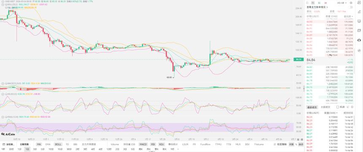
Task: Add the Volume sub-indicator
Action: click(x=115, y=144)
